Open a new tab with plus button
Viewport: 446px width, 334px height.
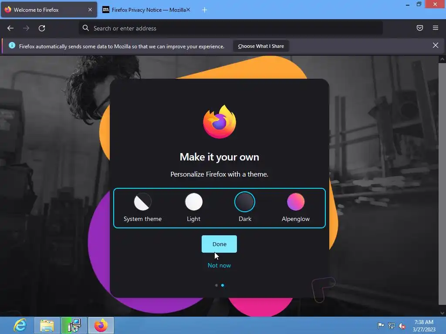tap(205, 10)
